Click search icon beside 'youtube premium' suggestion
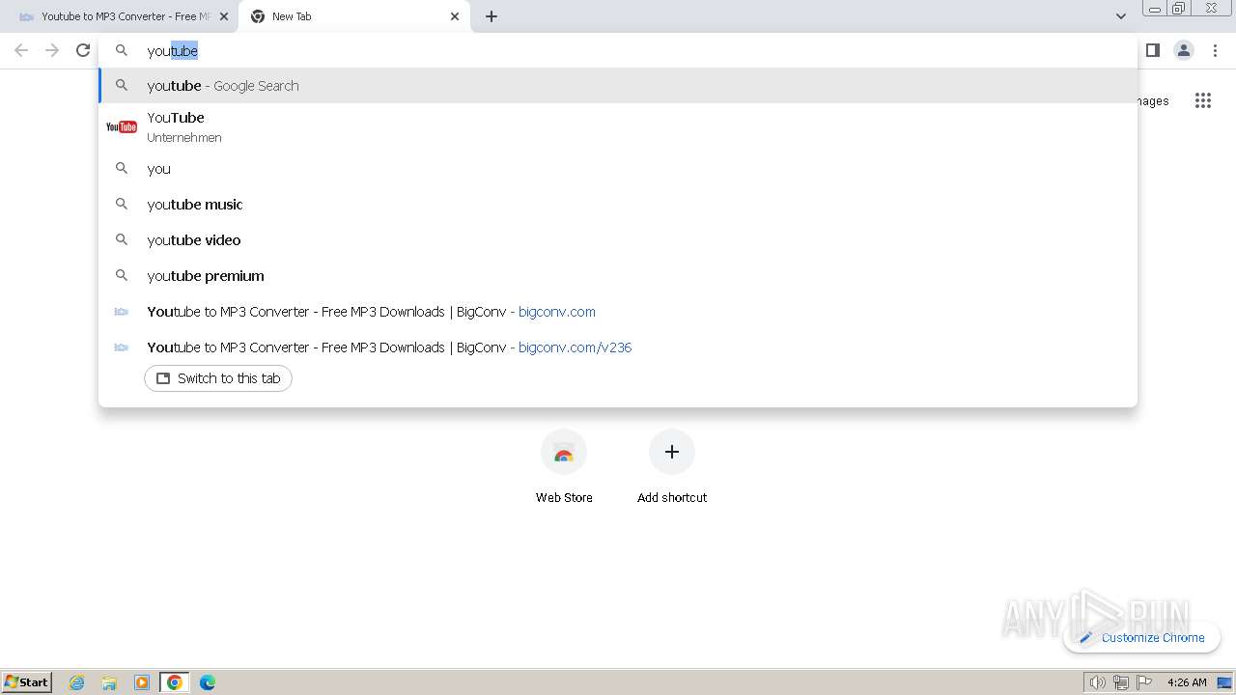The width and height of the screenshot is (1236, 695). [x=122, y=275]
